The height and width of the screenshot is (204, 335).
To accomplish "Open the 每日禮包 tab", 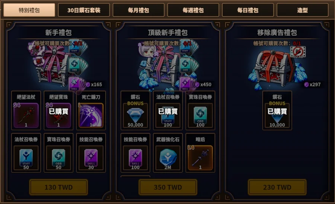I will tap(248, 10).
